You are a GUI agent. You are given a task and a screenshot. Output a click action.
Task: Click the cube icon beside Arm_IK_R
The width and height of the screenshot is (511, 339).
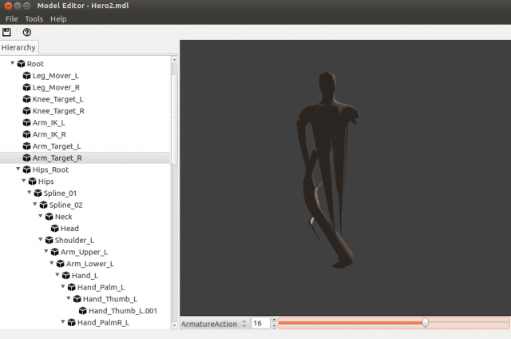point(26,134)
